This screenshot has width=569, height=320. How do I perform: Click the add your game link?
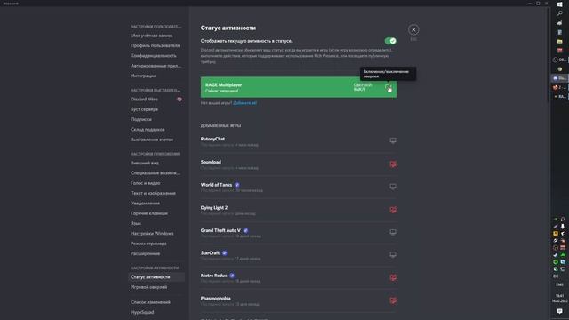pyautogui.click(x=245, y=103)
